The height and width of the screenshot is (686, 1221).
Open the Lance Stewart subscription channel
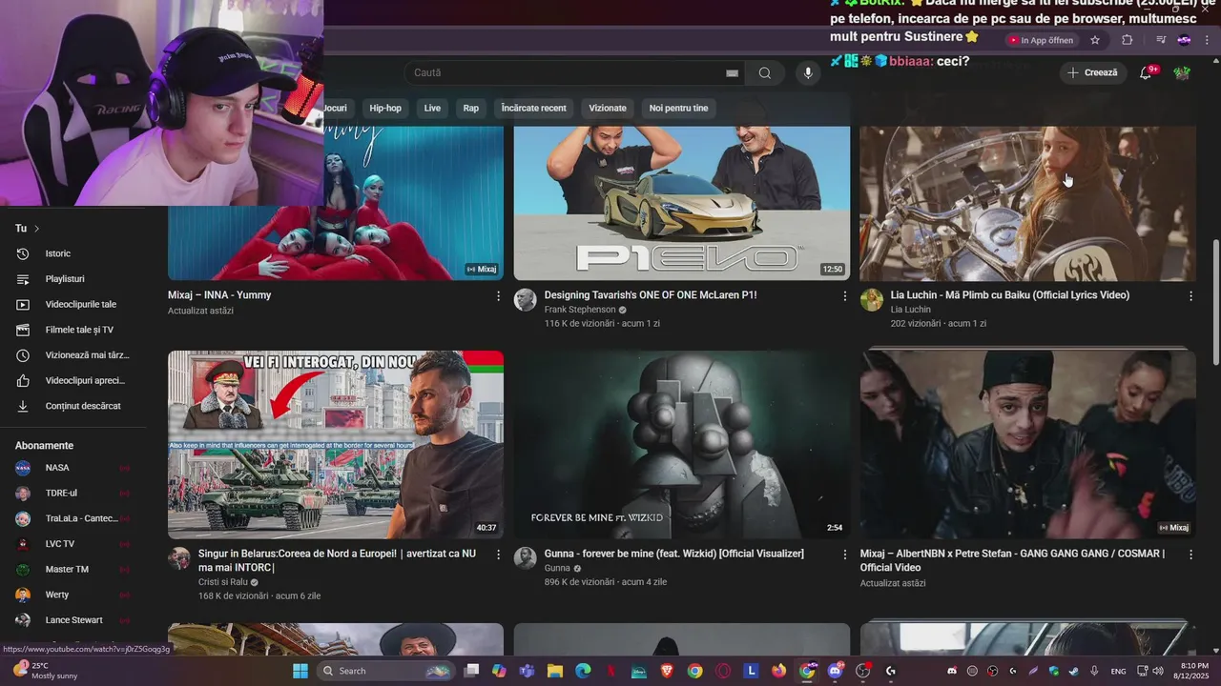point(74,620)
